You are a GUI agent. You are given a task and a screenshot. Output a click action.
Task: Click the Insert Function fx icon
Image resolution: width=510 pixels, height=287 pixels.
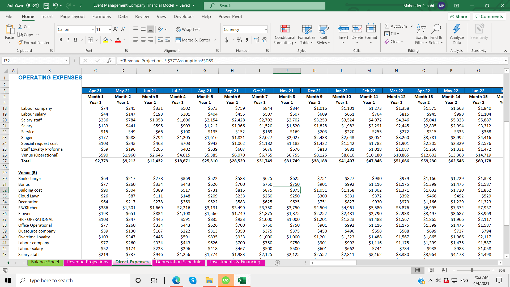(109, 61)
